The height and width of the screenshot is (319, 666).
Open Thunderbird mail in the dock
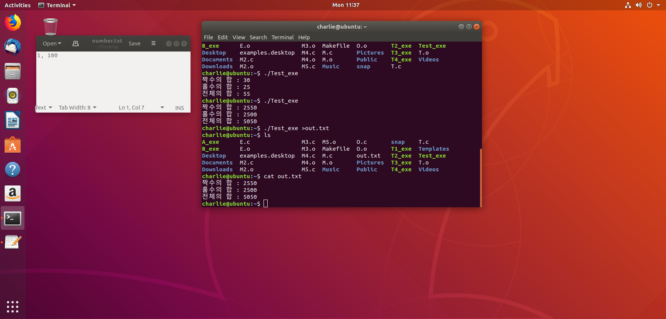13,47
